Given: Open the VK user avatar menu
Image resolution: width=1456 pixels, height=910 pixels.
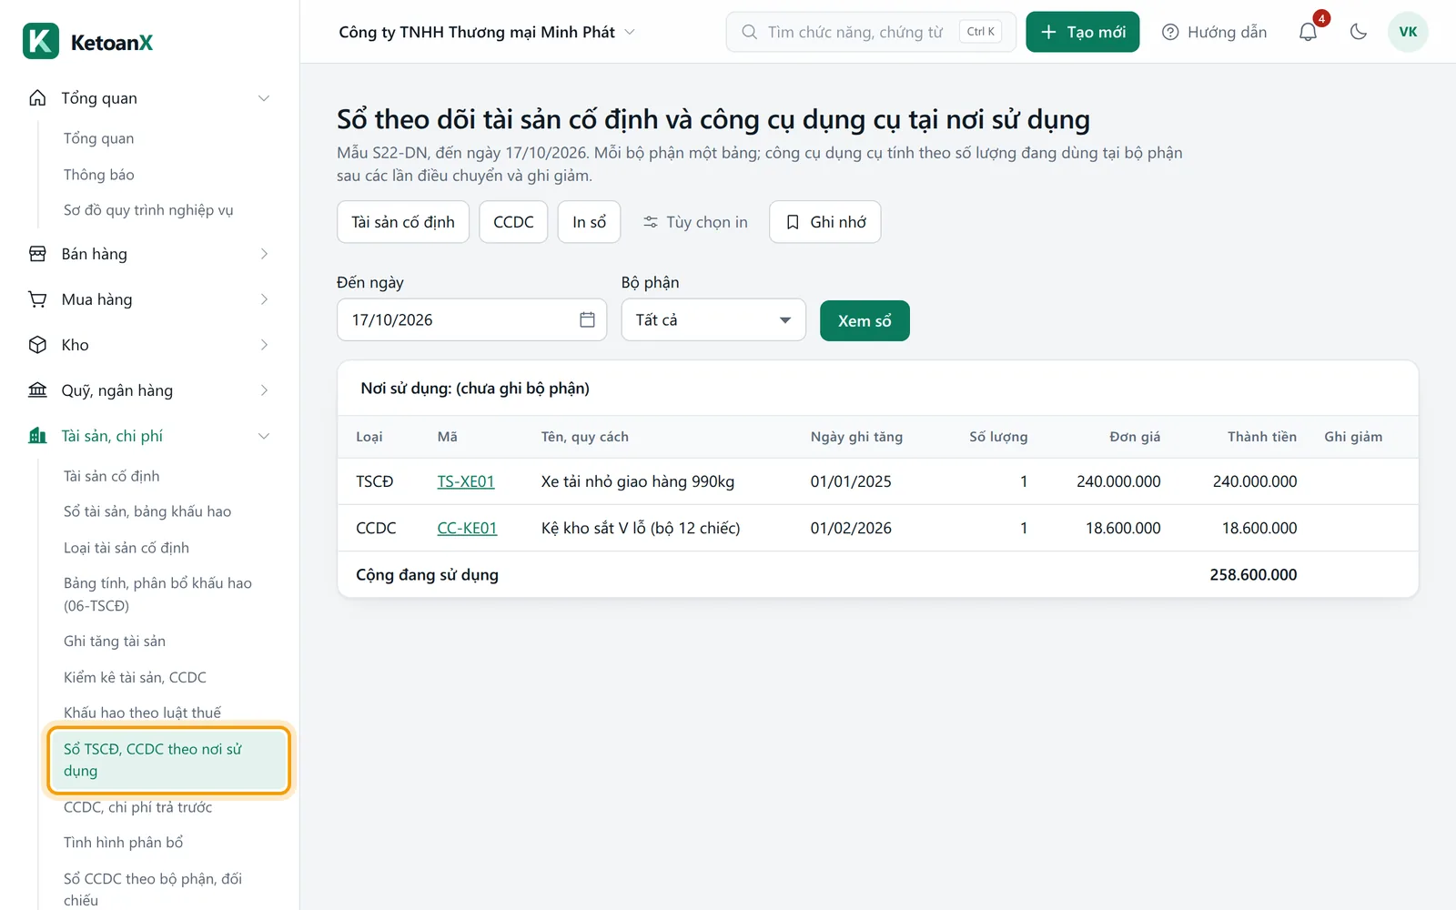Looking at the screenshot, I should [1408, 32].
